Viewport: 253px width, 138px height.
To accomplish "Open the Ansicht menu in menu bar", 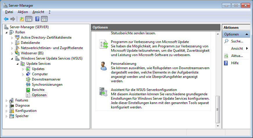I will [x=38, y=12].
